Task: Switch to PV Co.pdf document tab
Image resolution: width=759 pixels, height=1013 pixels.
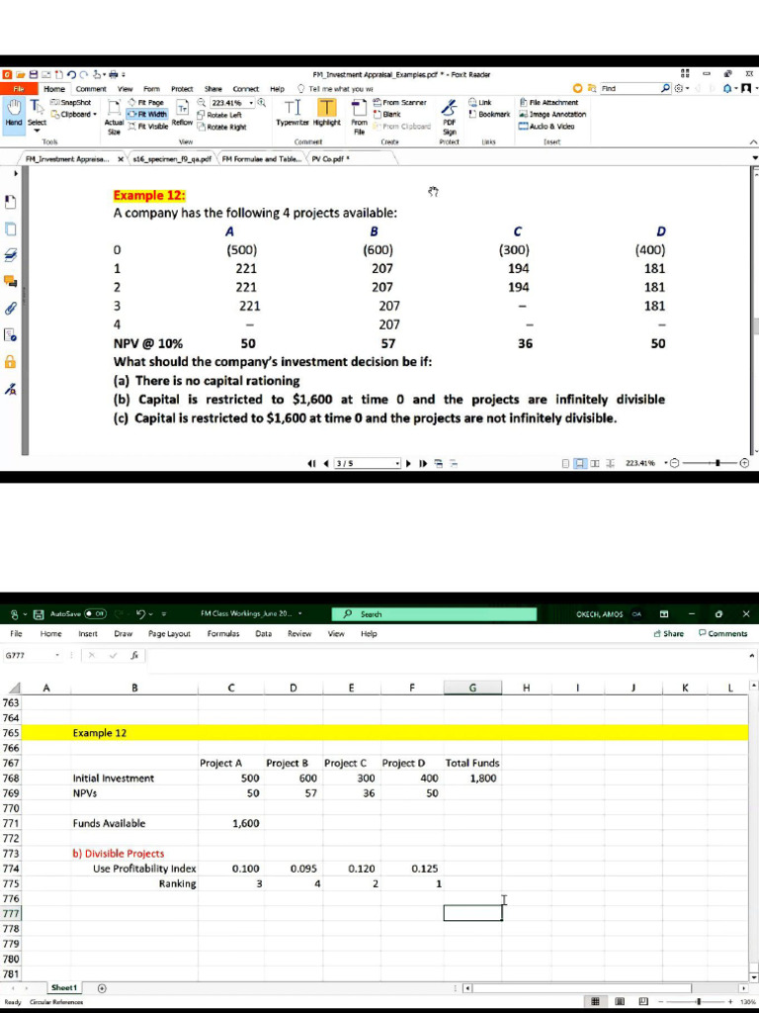Action: [330, 158]
